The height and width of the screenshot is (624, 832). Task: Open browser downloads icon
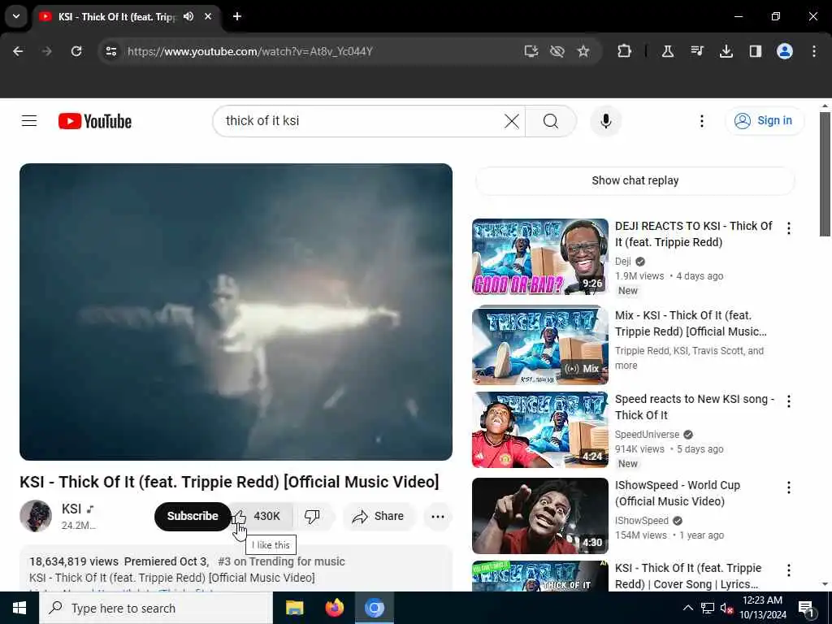pyautogui.click(x=726, y=51)
